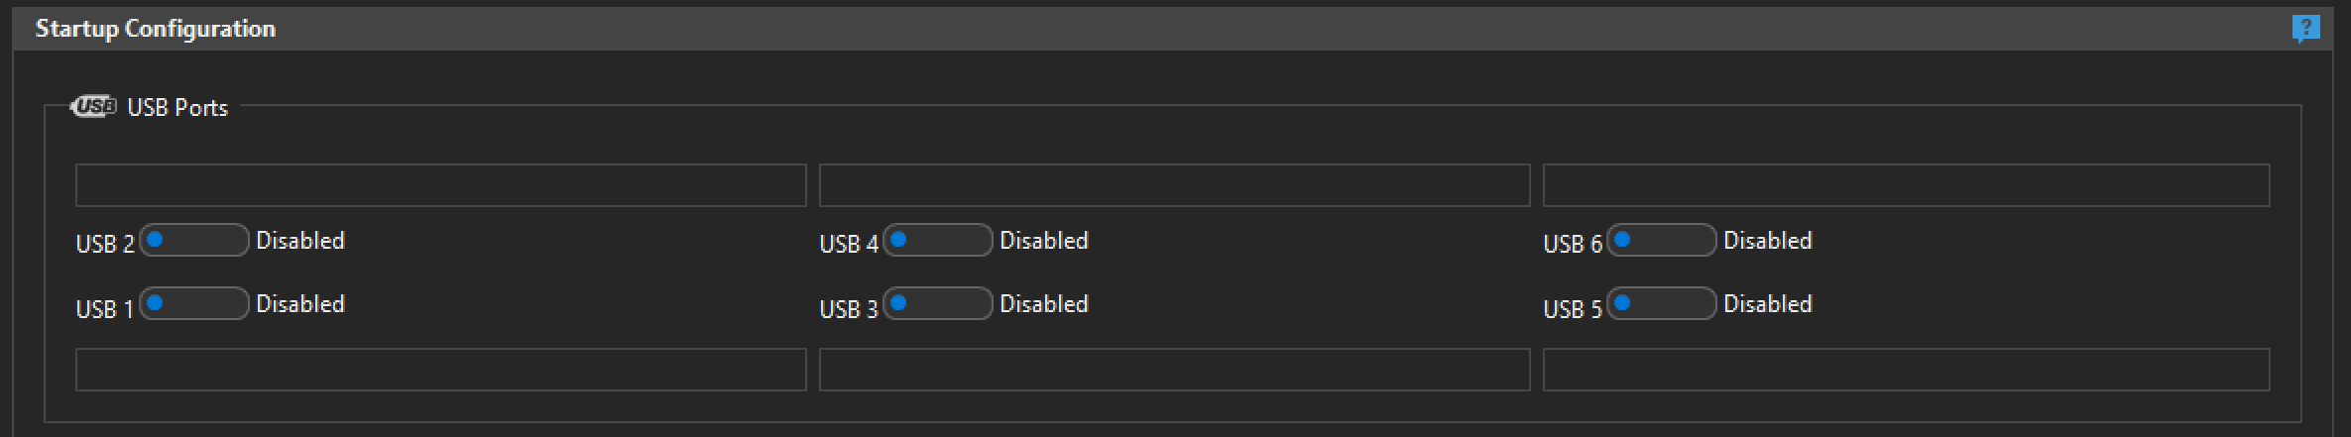This screenshot has width=2351, height=437.
Task: Enable the USB 1 toggle switch
Action: 194,303
